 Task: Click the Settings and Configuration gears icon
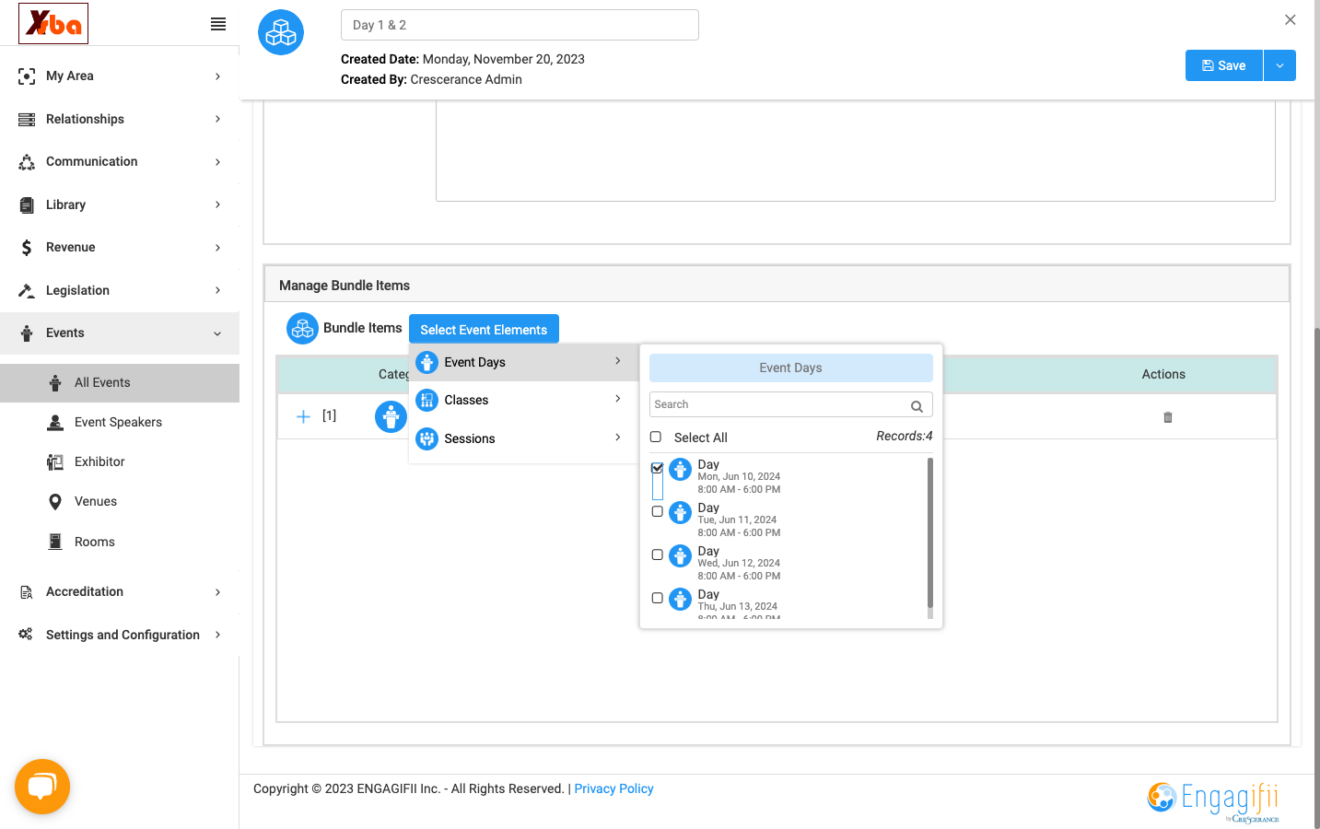tap(26, 635)
